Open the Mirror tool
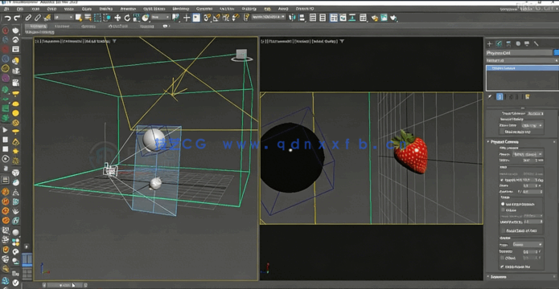This screenshot has height=289, width=559. coord(292,18)
